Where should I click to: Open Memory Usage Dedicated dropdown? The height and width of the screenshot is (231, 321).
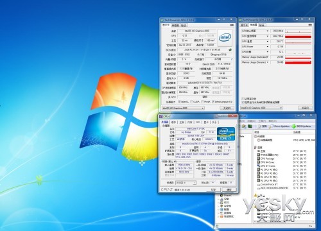tap(268, 57)
